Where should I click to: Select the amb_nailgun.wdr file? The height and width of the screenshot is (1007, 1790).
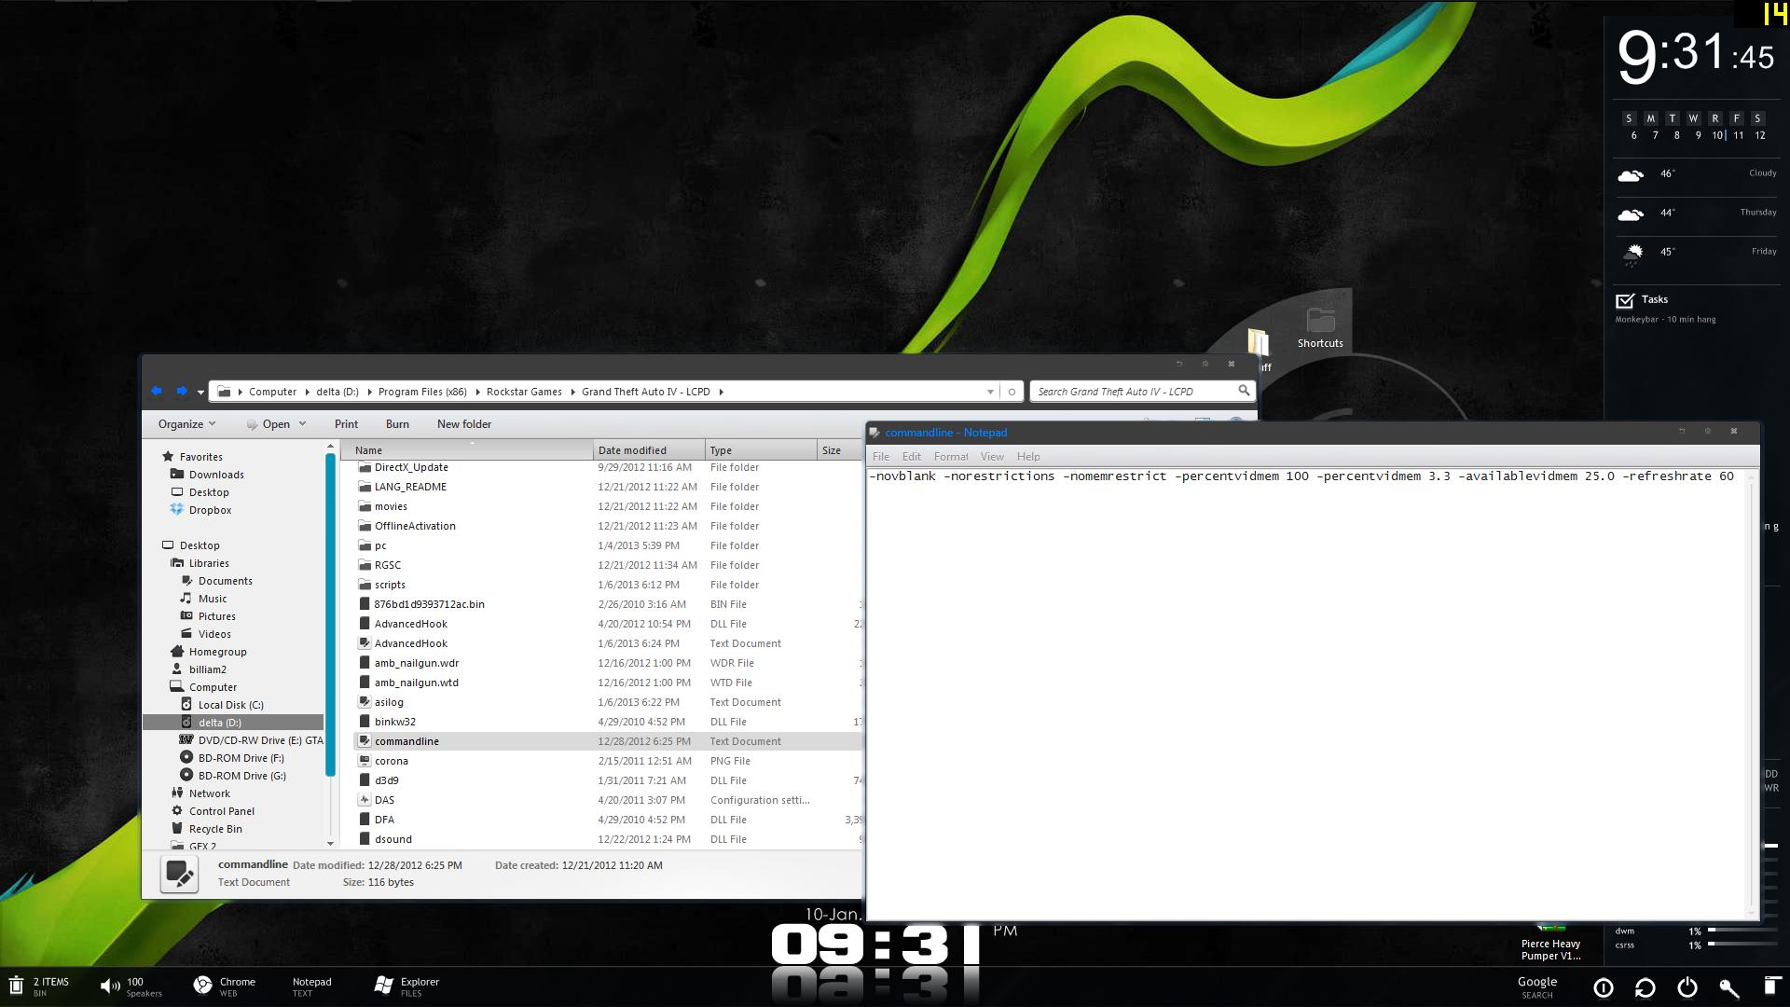coord(417,663)
